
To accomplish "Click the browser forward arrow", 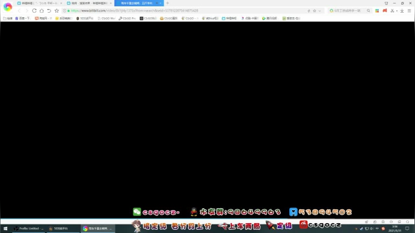I will pyautogui.click(x=27, y=11).
